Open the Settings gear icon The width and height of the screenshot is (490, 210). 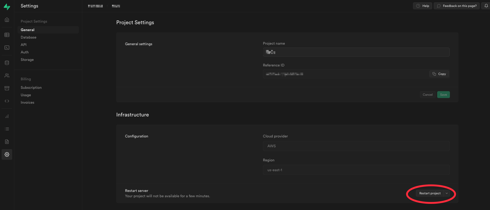(x=7, y=154)
